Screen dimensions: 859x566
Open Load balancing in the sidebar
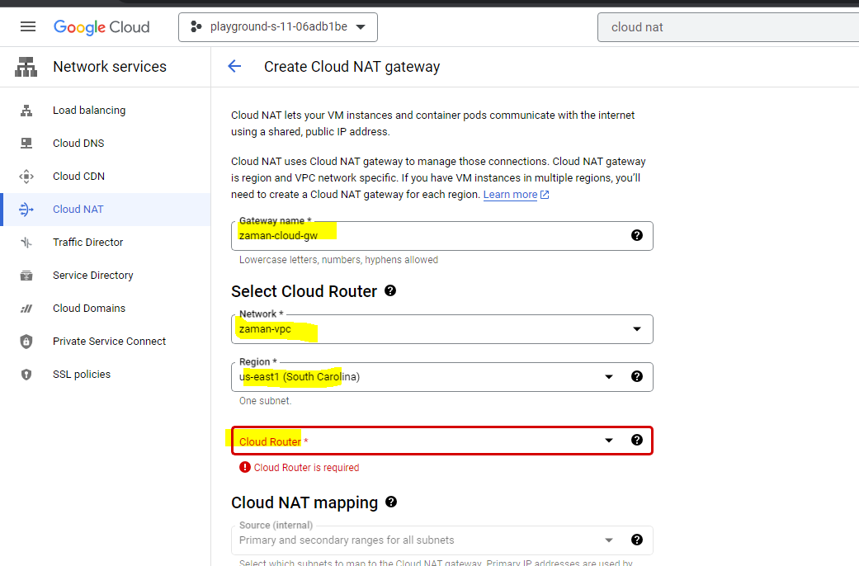89,111
